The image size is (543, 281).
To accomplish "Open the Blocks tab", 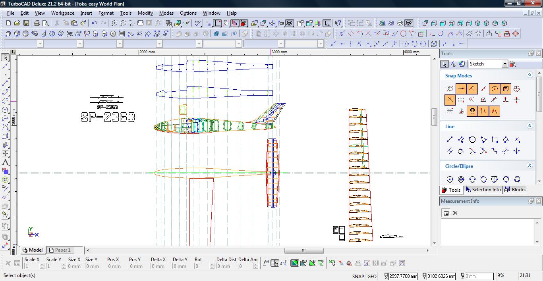I will tap(515, 190).
